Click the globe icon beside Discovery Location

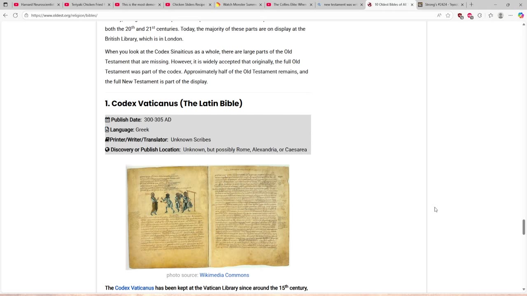[x=107, y=150]
